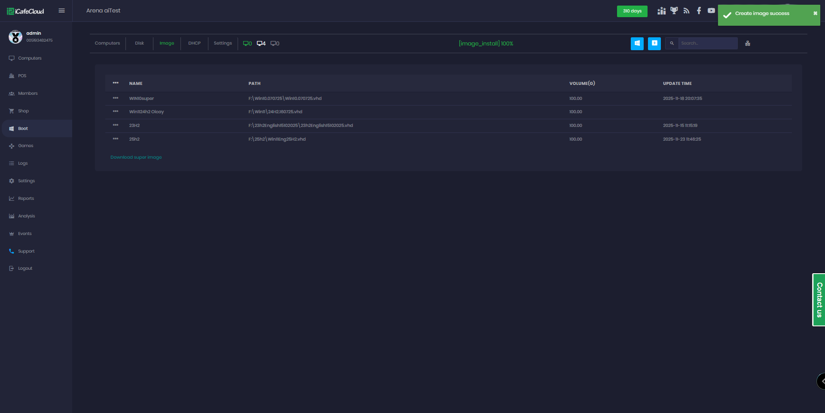The height and width of the screenshot is (413, 825).
Task: Click the green 310 days license button
Action: 632,11
